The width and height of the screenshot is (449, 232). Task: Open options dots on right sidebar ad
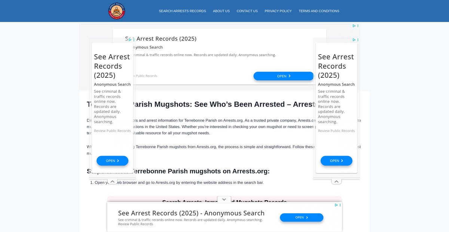(x=358, y=40)
